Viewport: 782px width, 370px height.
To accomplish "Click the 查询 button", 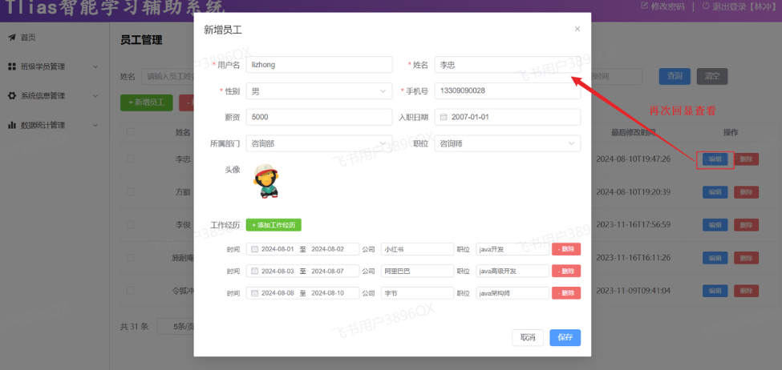I will pyautogui.click(x=675, y=76).
